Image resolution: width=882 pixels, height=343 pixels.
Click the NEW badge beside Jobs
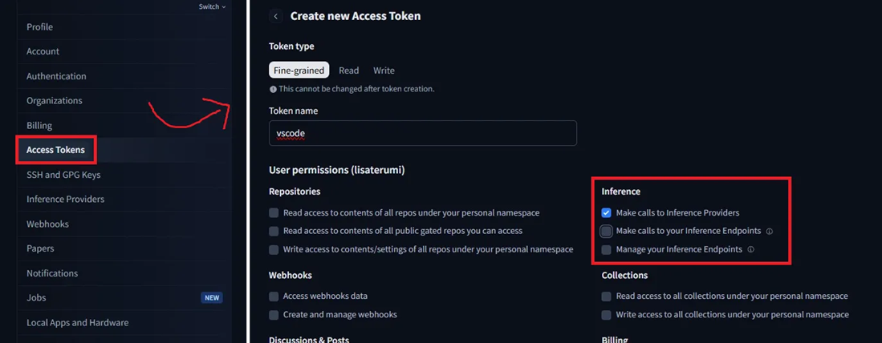point(212,298)
